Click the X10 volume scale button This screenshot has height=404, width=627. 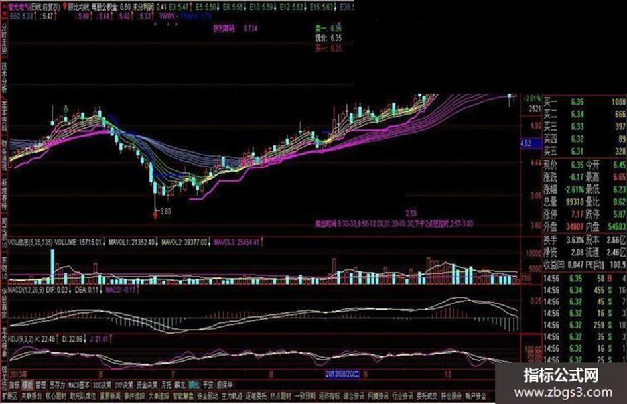527,278
